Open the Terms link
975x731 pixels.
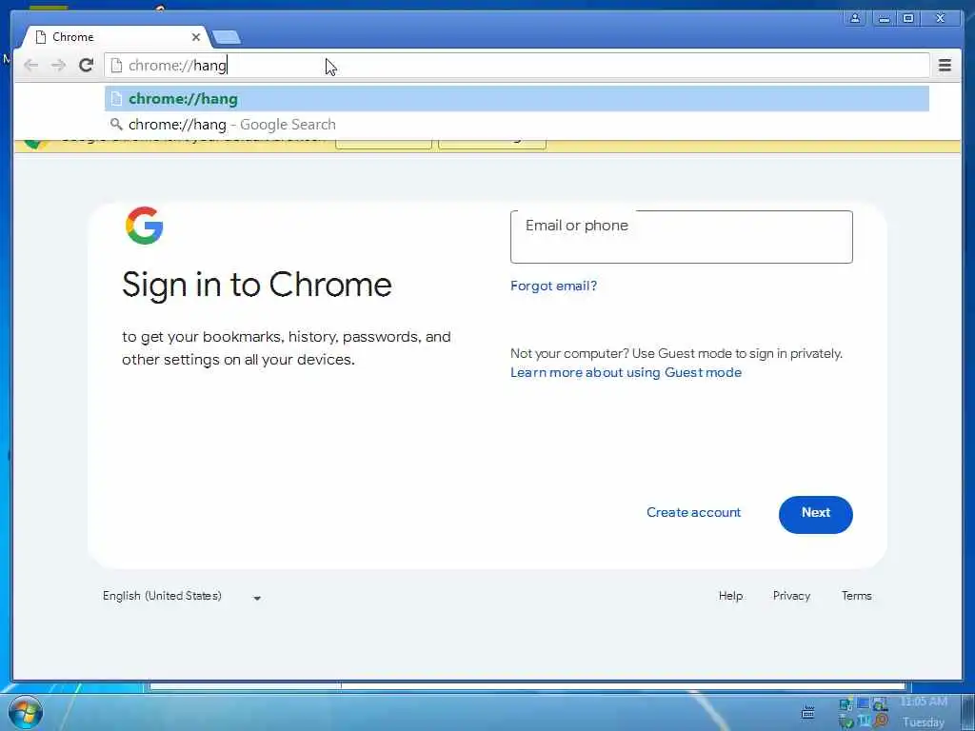pos(856,596)
